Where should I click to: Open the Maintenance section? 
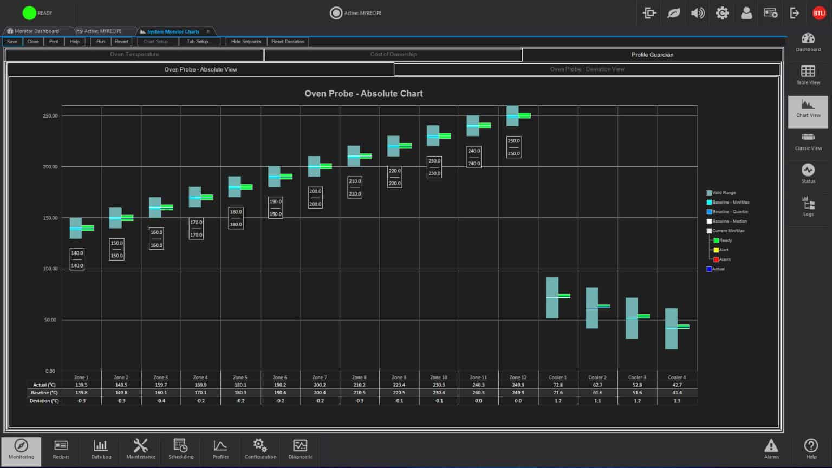point(141,450)
